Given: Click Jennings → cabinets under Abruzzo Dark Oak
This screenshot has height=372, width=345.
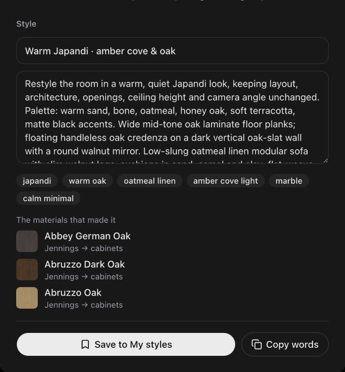Looking at the screenshot, I should coord(84,277).
